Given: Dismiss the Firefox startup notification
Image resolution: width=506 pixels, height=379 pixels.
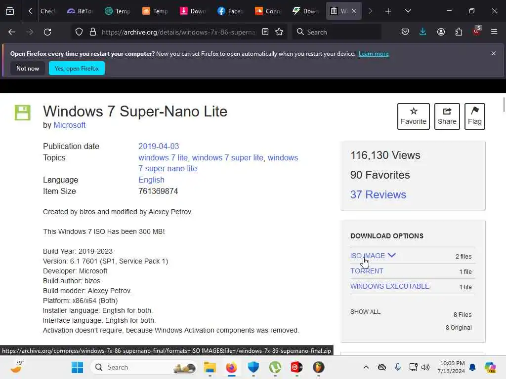Looking at the screenshot, I should pyautogui.click(x=494, y=53).
